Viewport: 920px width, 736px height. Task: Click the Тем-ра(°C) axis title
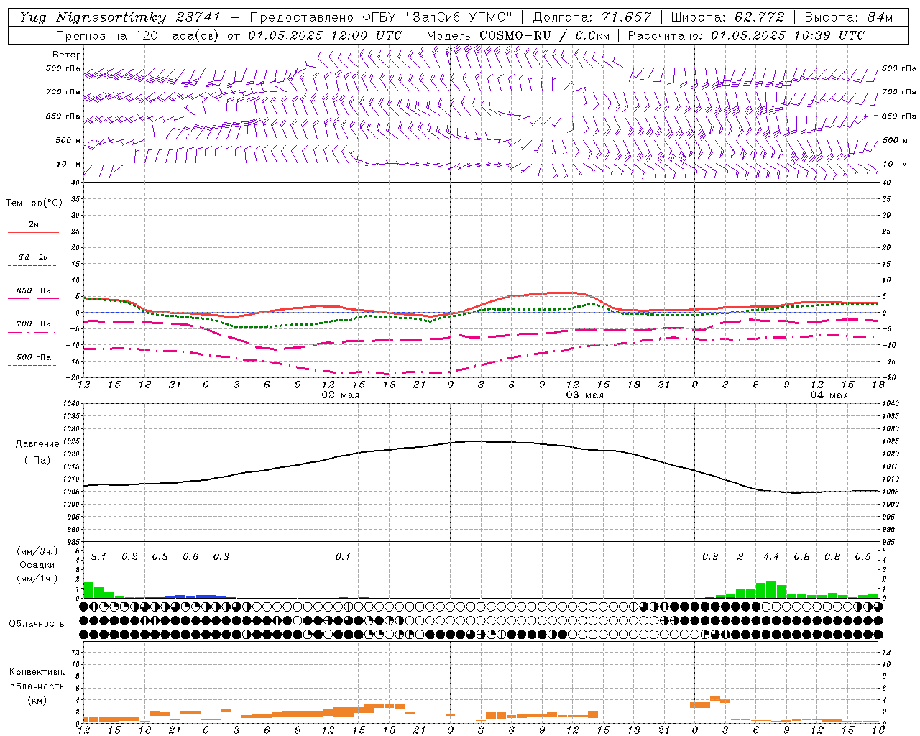pos(34,203)
